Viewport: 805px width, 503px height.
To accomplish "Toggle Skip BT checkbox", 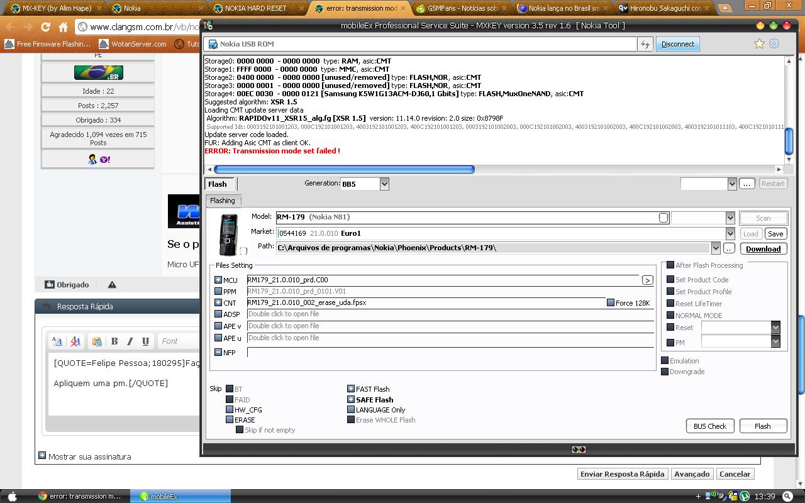I will (230, 389).
